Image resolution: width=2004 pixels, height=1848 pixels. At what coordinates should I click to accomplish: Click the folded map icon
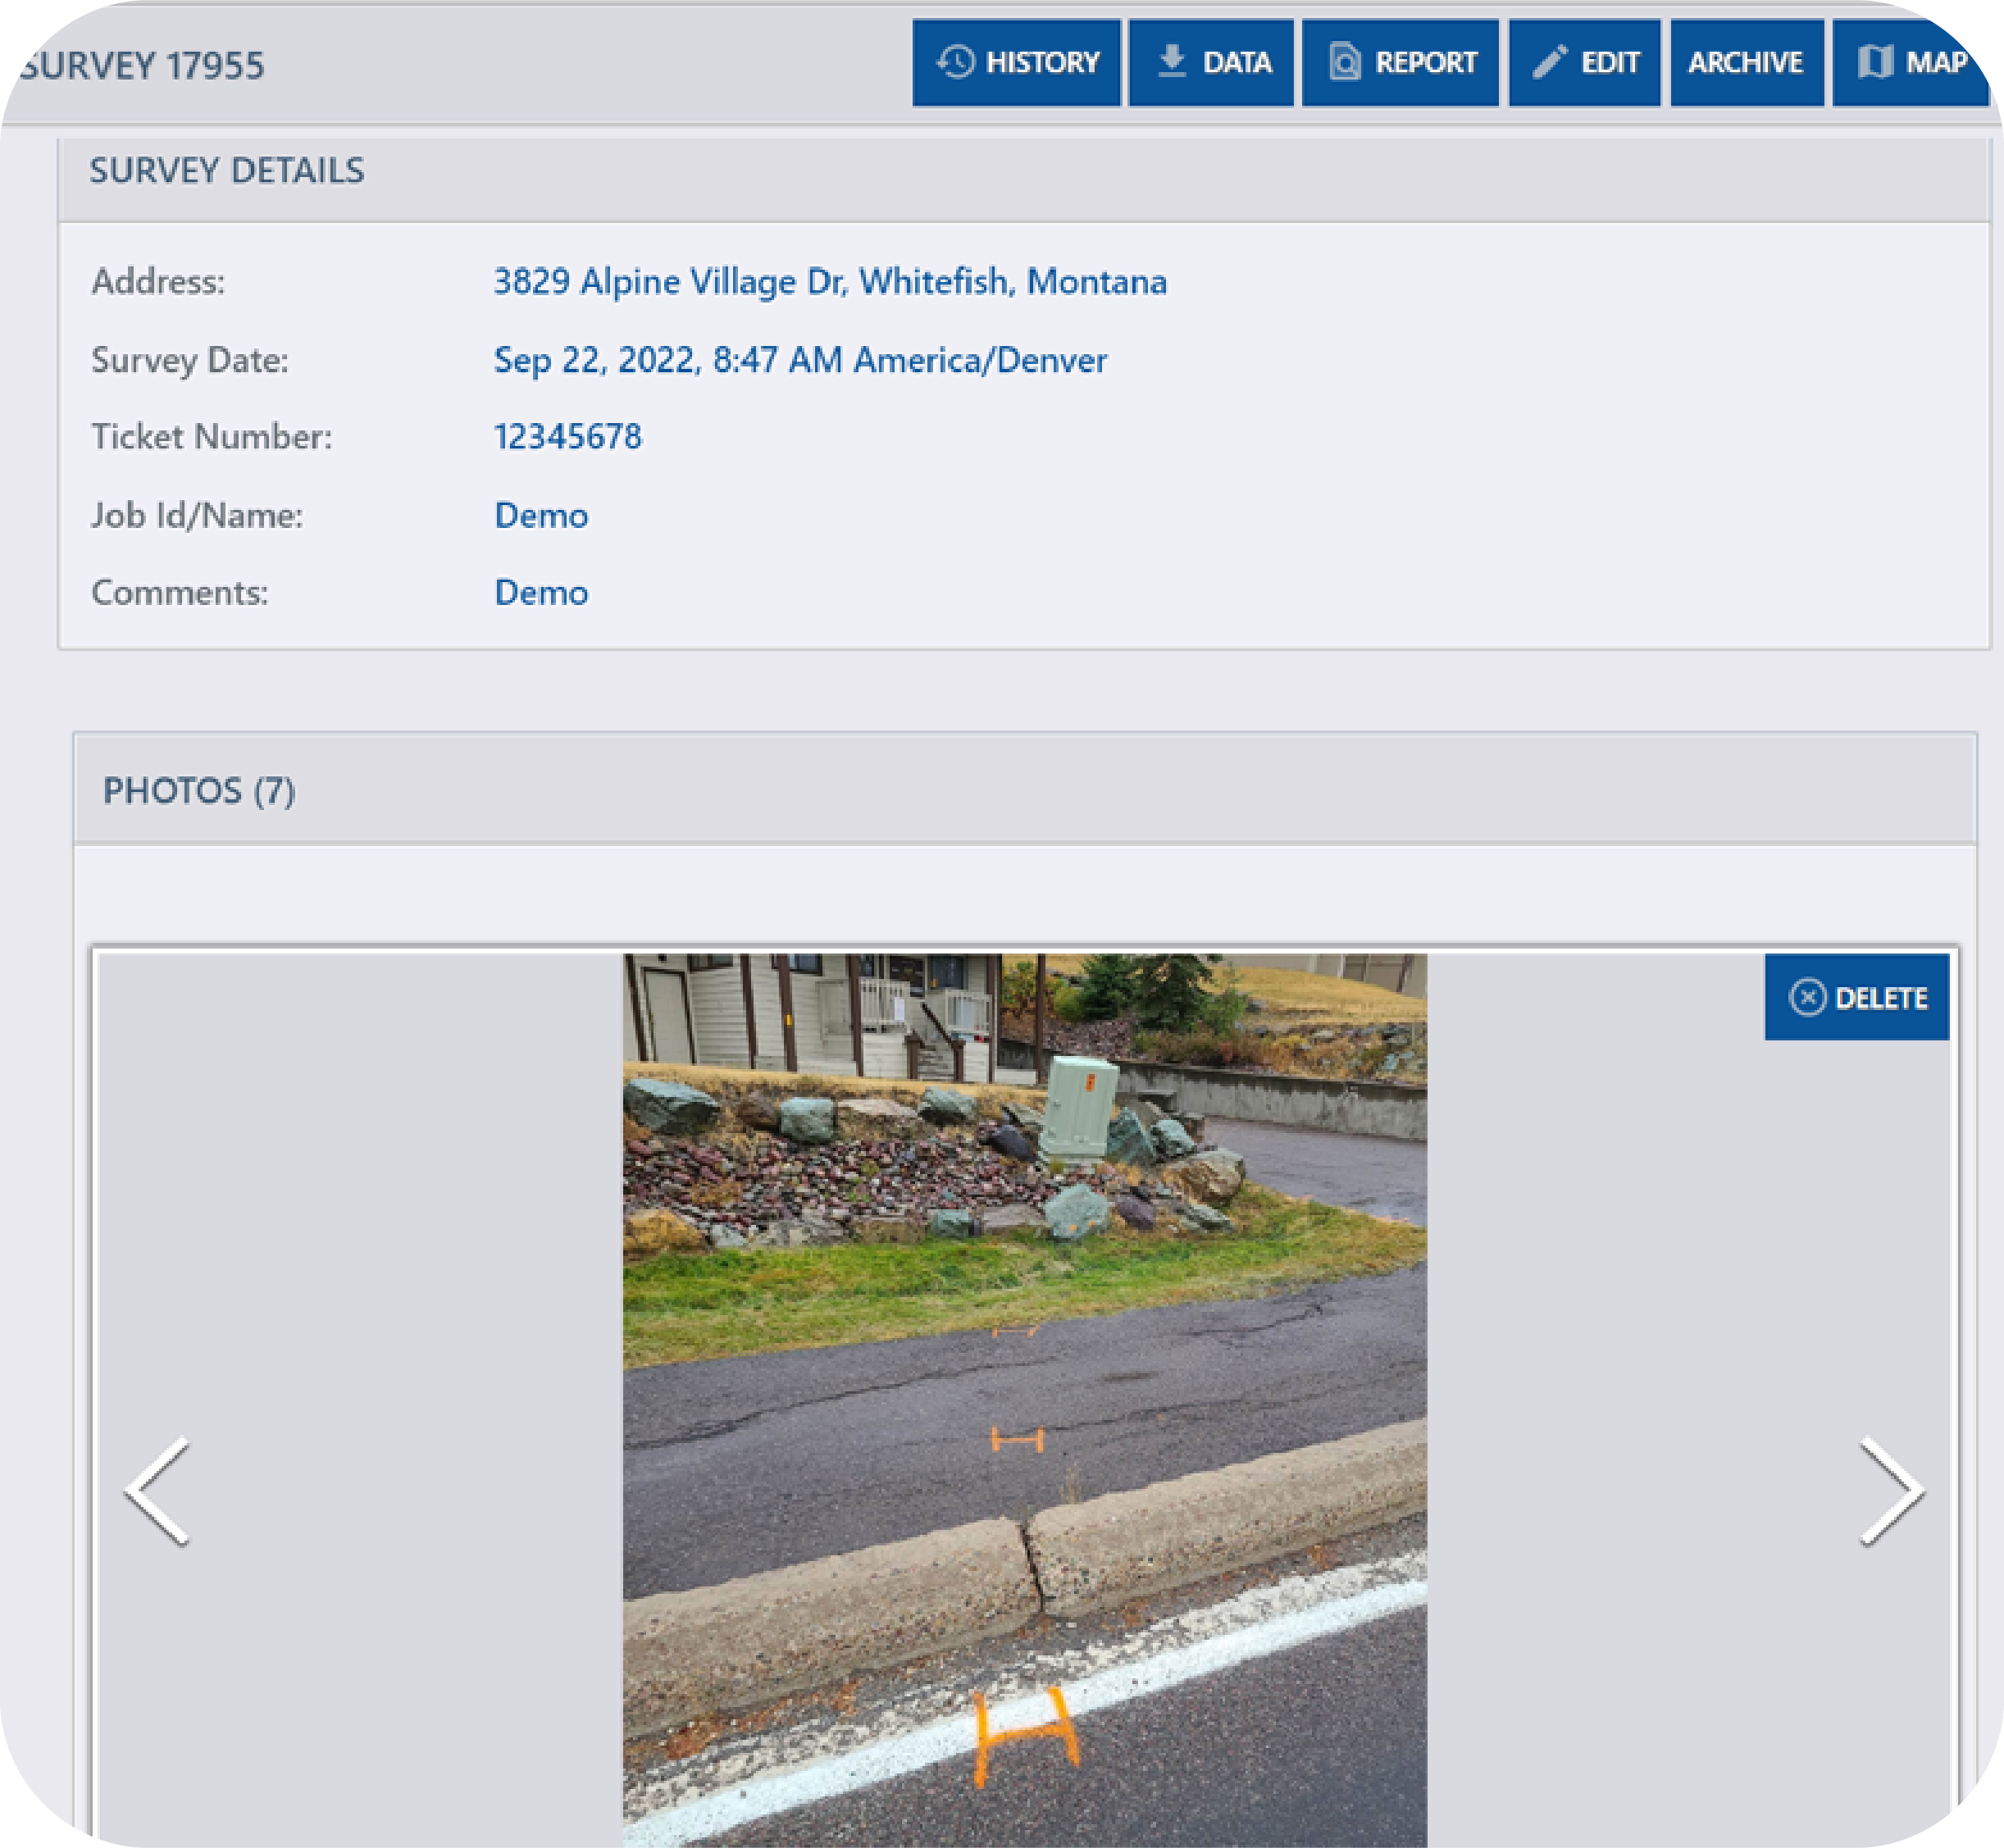[x=1875, y=62]
